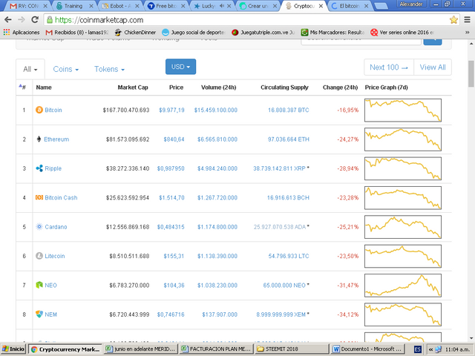Open the Bitcoin name link
The width and height of the screenshot is (475, 356).
pyautogui.click(x=53, y=110)
